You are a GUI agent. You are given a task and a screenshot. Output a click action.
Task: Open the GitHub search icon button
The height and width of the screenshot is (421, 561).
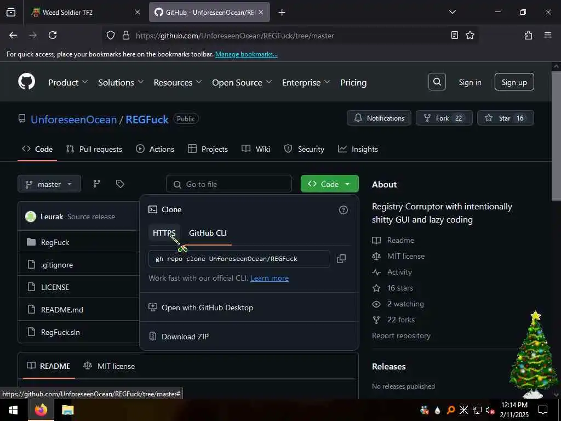437,82
